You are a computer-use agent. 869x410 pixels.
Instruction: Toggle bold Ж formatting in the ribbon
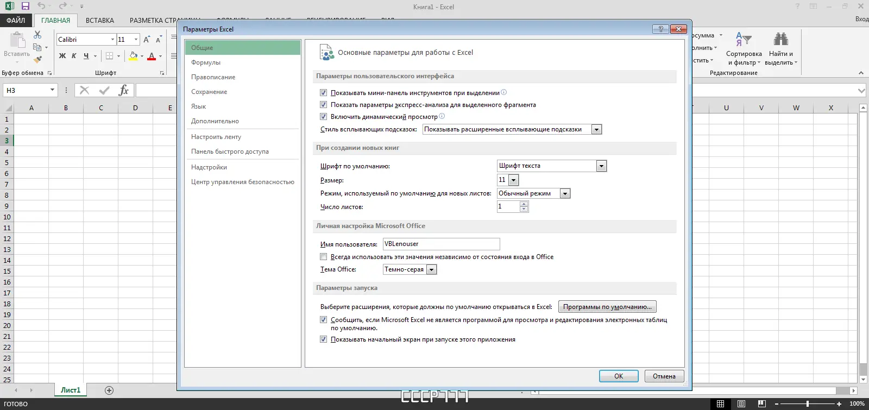(62, 56)
